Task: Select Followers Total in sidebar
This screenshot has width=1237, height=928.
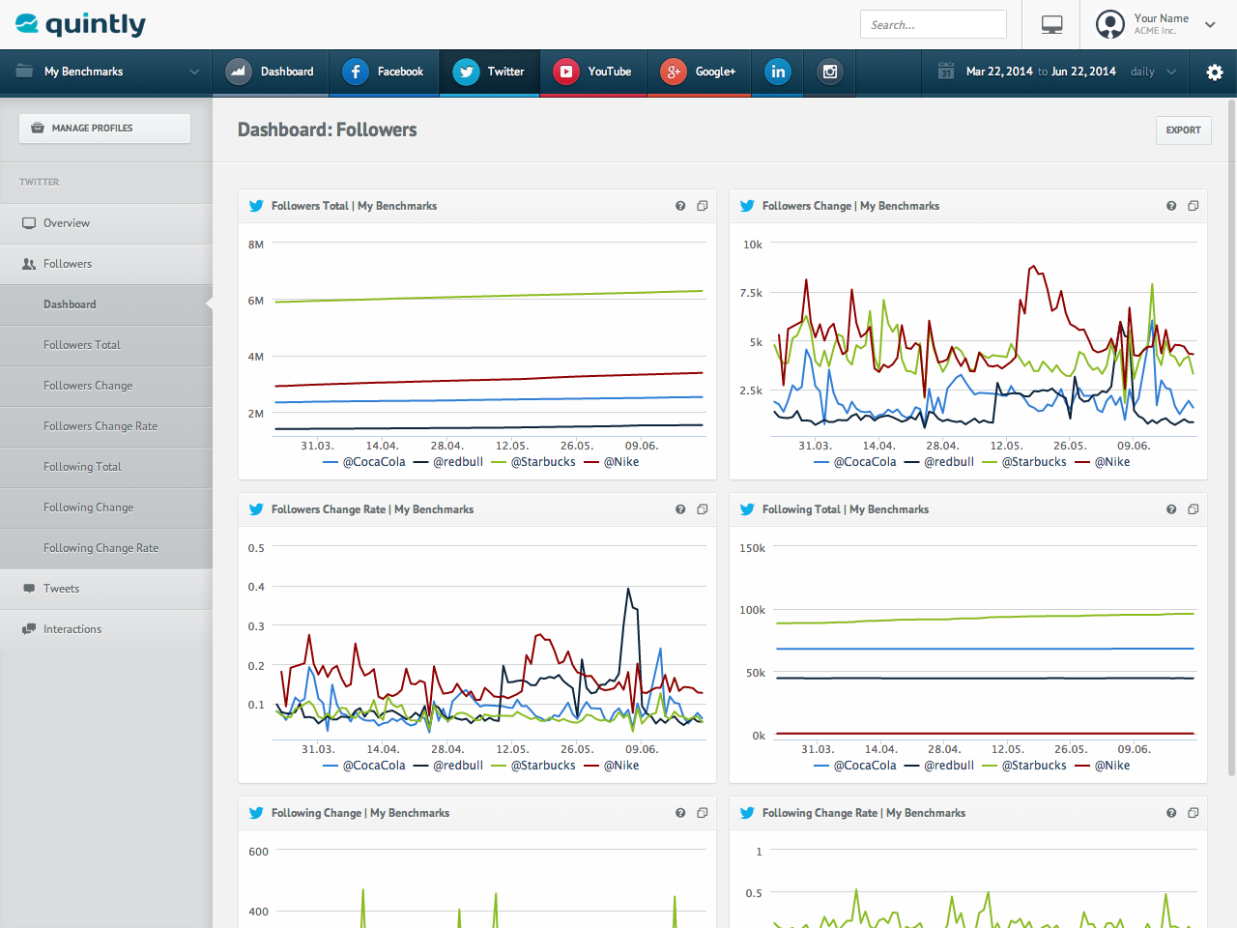Action: point(106,345)
